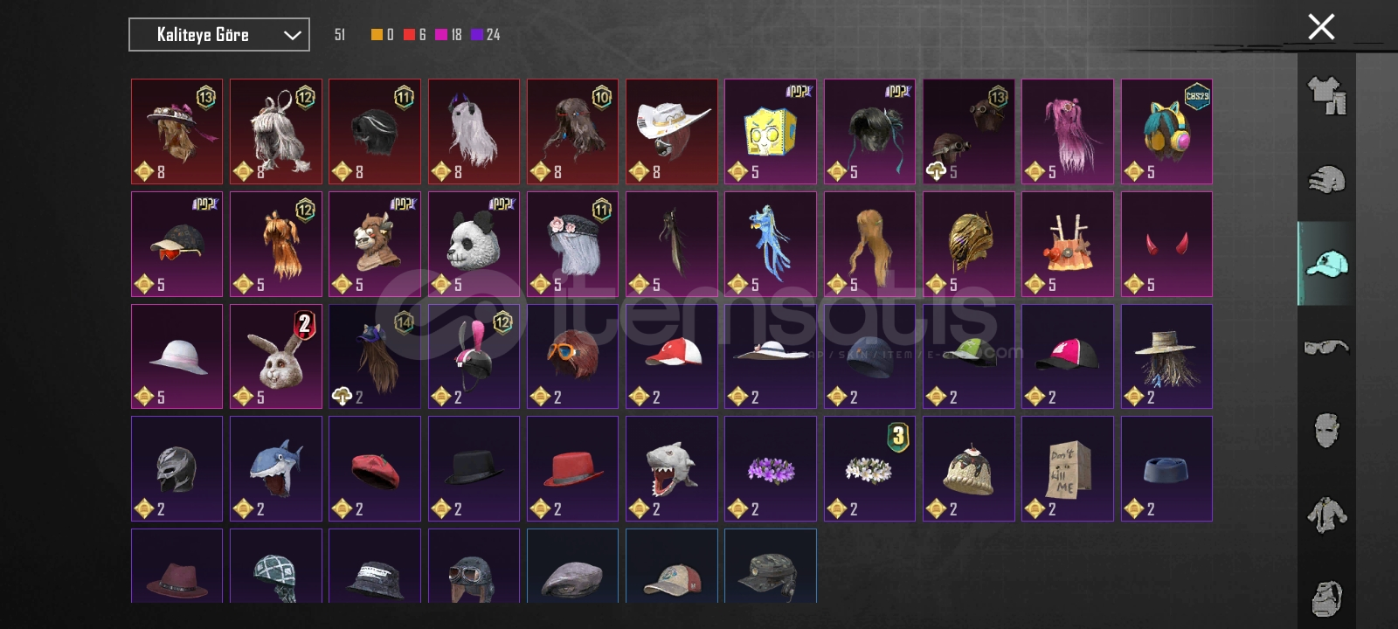Screen dimensions: 1398x629
Task: Select the teal cap headwear category
Action: click(1326, 263)
